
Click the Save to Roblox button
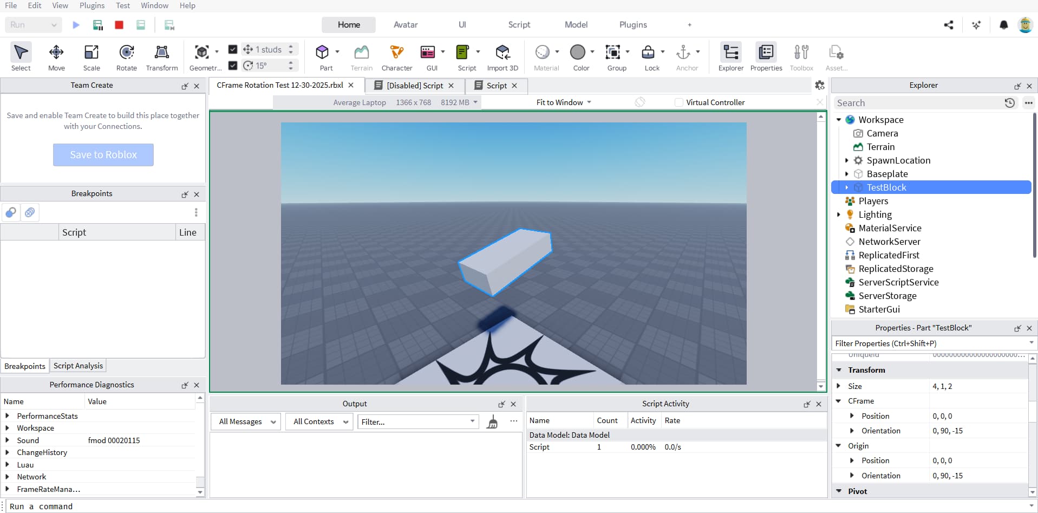103,155
